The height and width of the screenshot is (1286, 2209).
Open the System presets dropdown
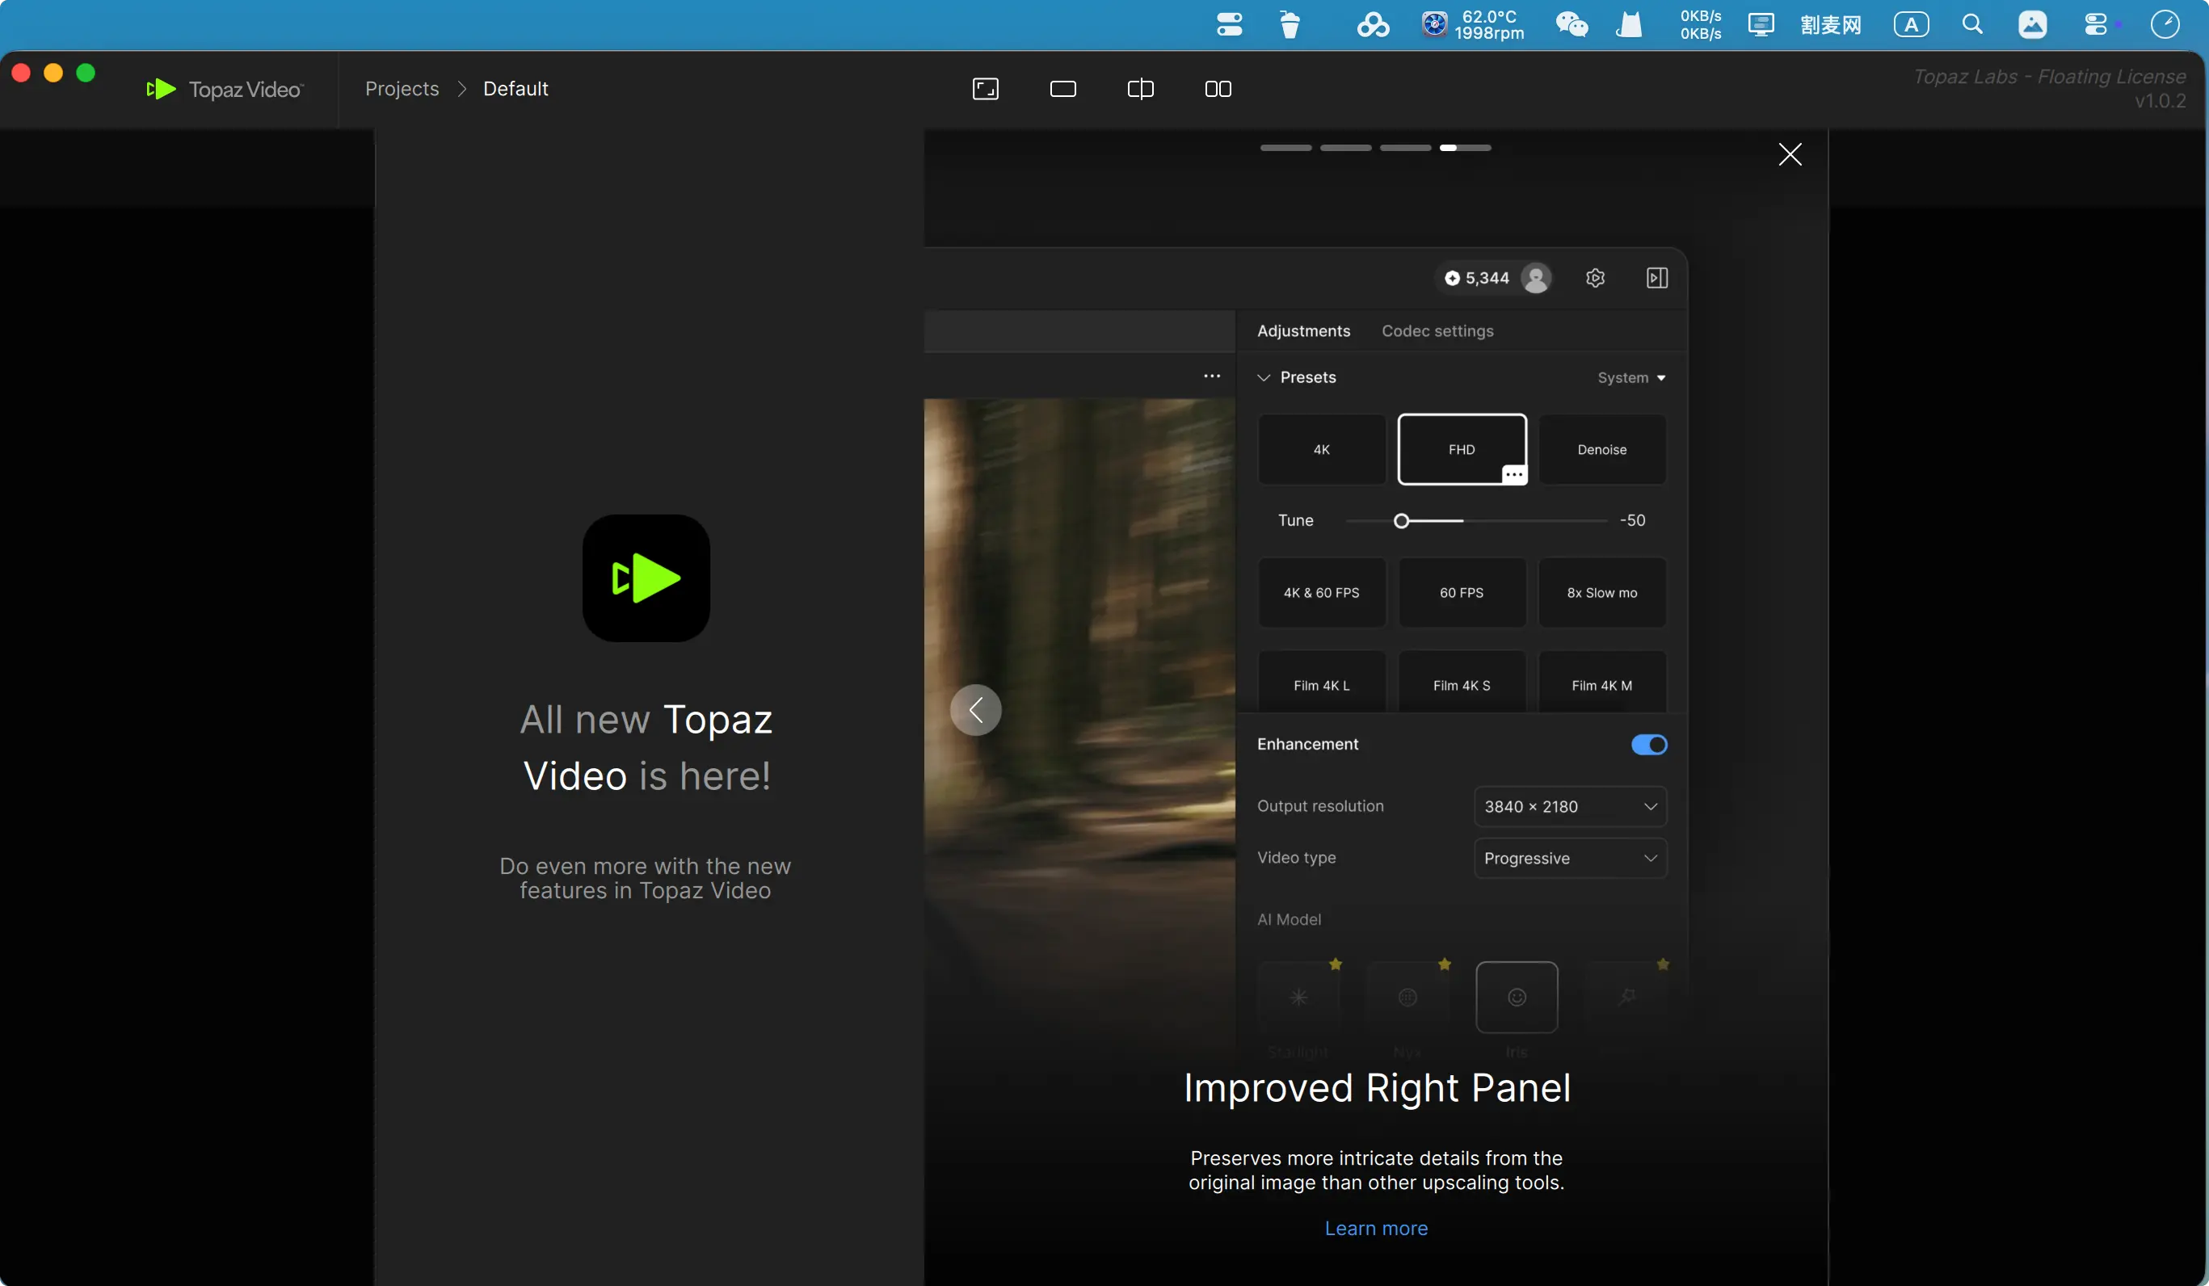click(1630, 378)
